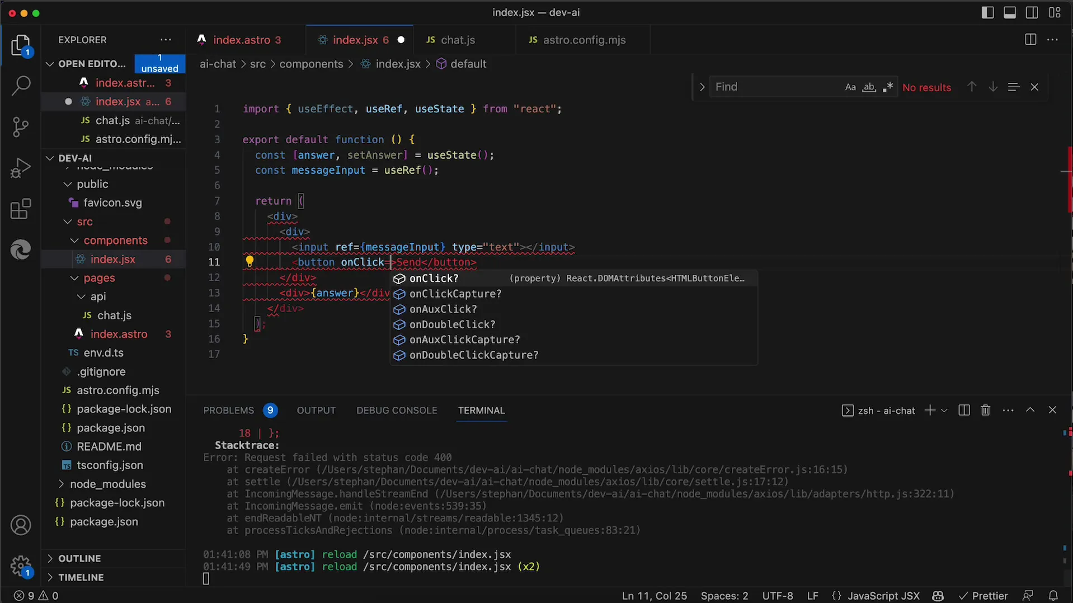
Task: Open the Debug Console panel tab
Action: (x=397, y=410)
